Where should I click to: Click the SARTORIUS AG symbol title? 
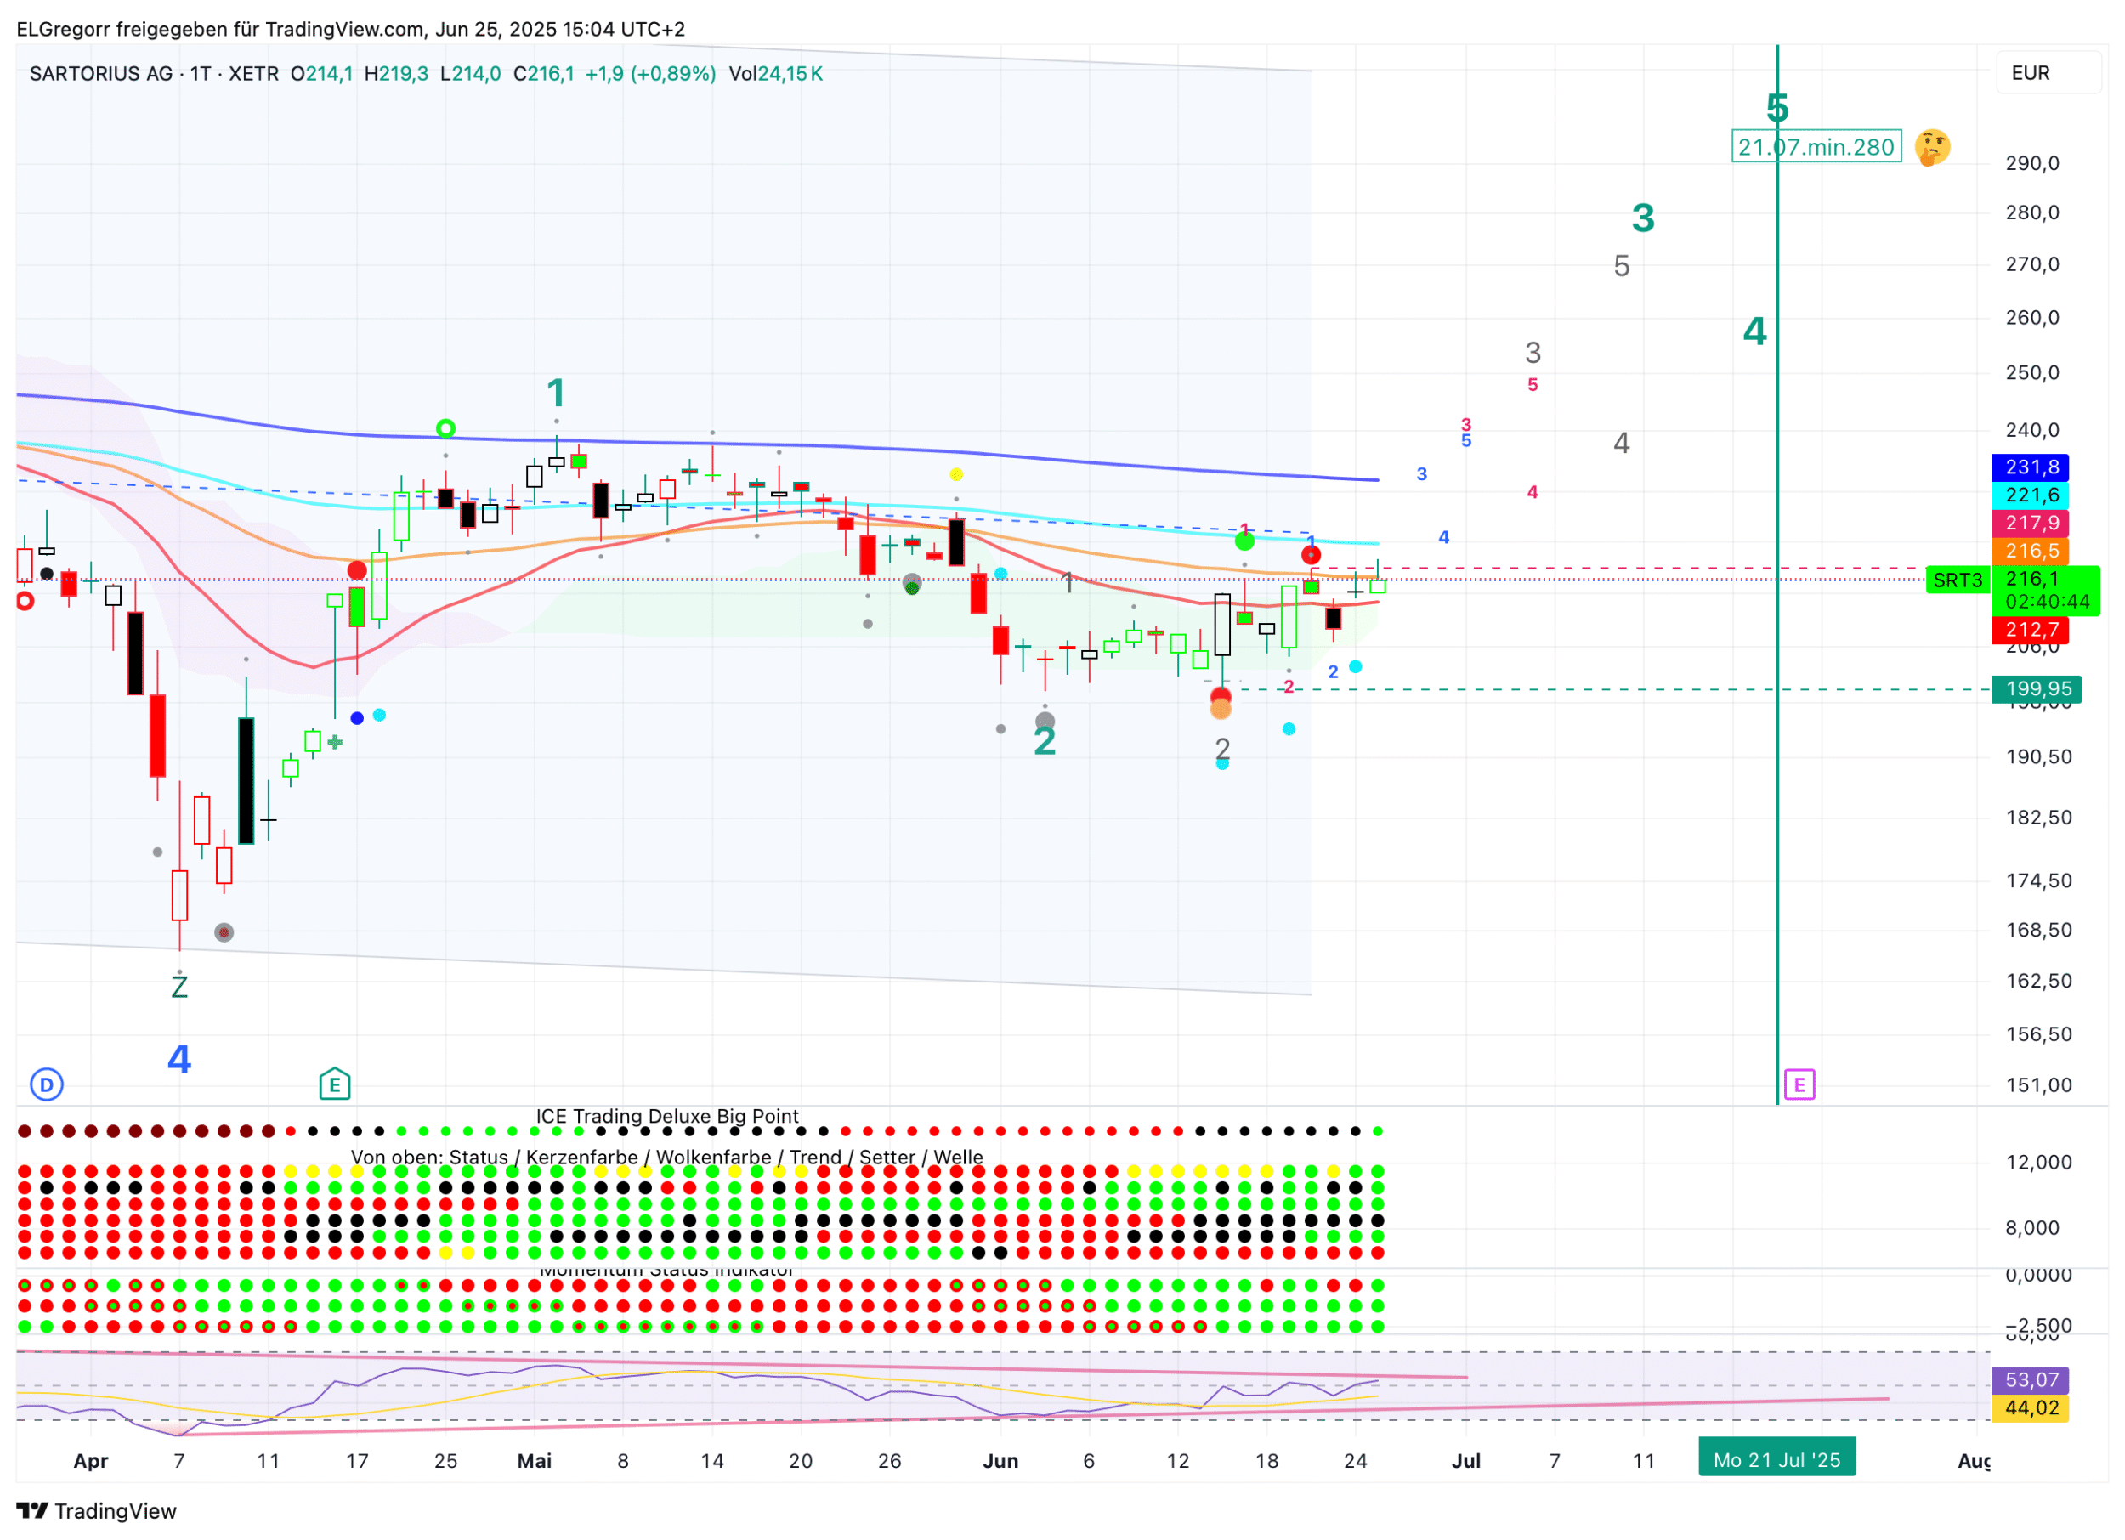(x=101, y=74)
